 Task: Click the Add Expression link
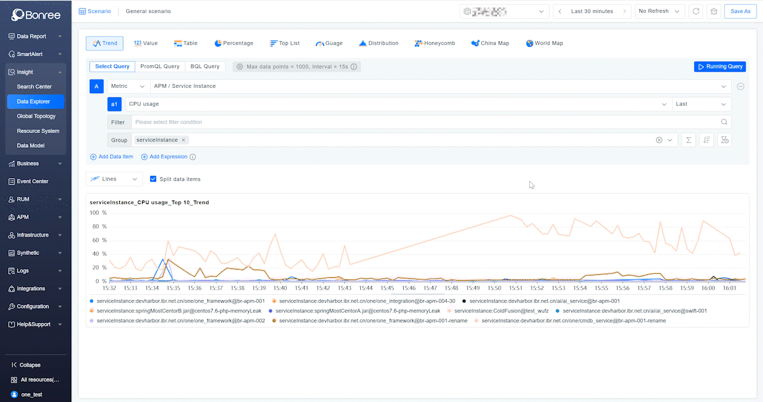pos(168,156)
